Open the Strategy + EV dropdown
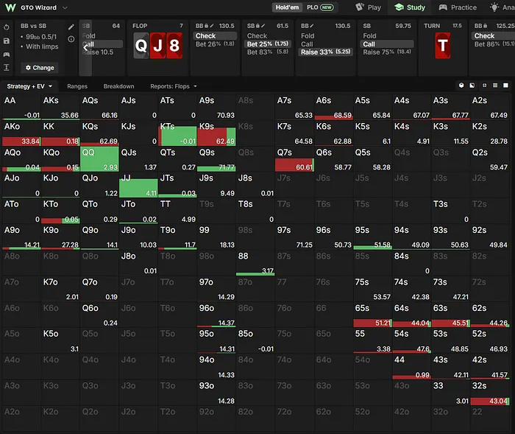 click(x=29, y=86)
